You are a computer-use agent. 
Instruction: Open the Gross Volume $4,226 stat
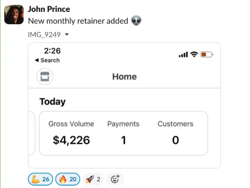click(x=71, y=133)
